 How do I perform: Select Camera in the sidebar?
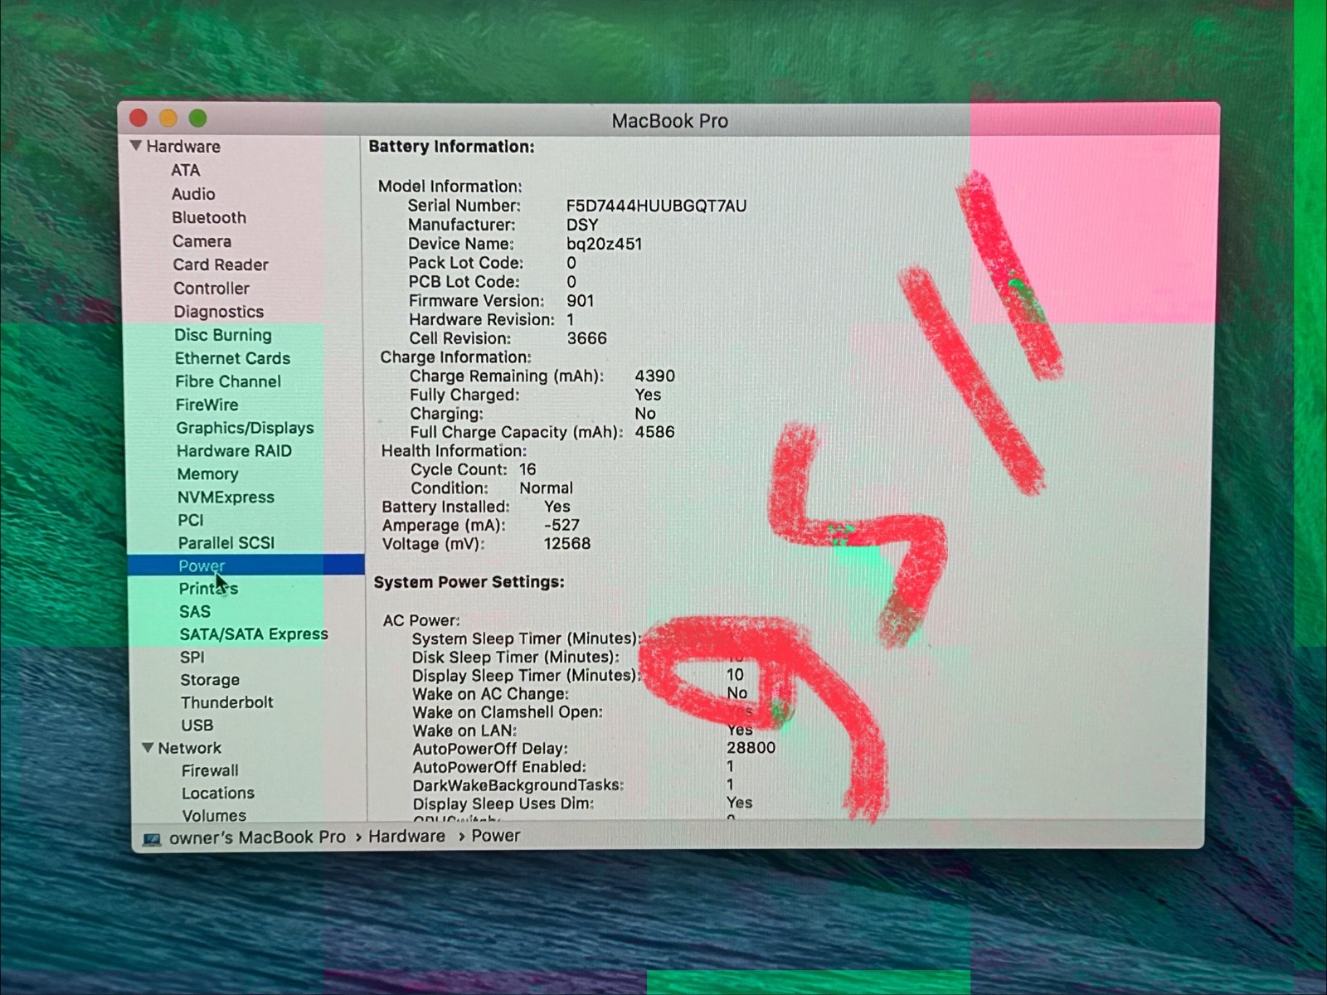202,241
